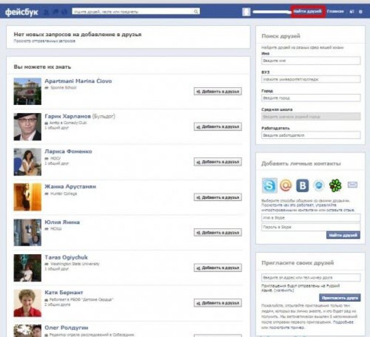Viewport: 370px width, 337px height.
Task: Click Лариса Фоменко profile photo
Action: [27, 162]
